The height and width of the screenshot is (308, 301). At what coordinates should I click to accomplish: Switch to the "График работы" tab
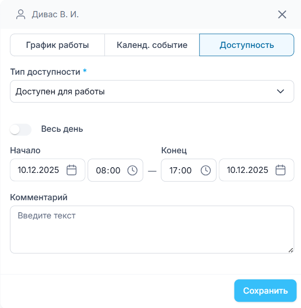[57, 46]
